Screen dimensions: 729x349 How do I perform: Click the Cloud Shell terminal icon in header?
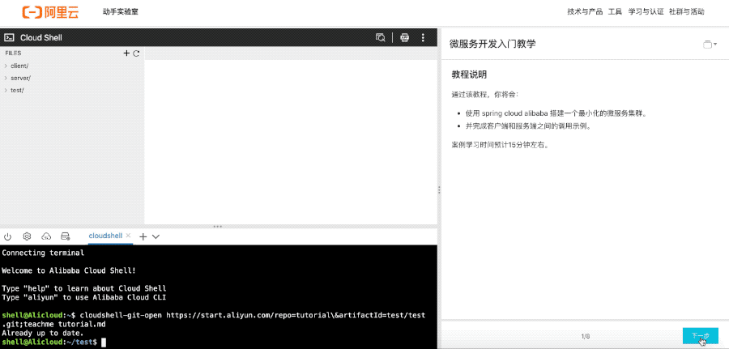pyautogui.click(x=9, y=37)
